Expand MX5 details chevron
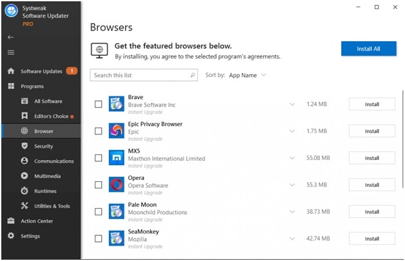405x261 pixels. tap(292, 157)
